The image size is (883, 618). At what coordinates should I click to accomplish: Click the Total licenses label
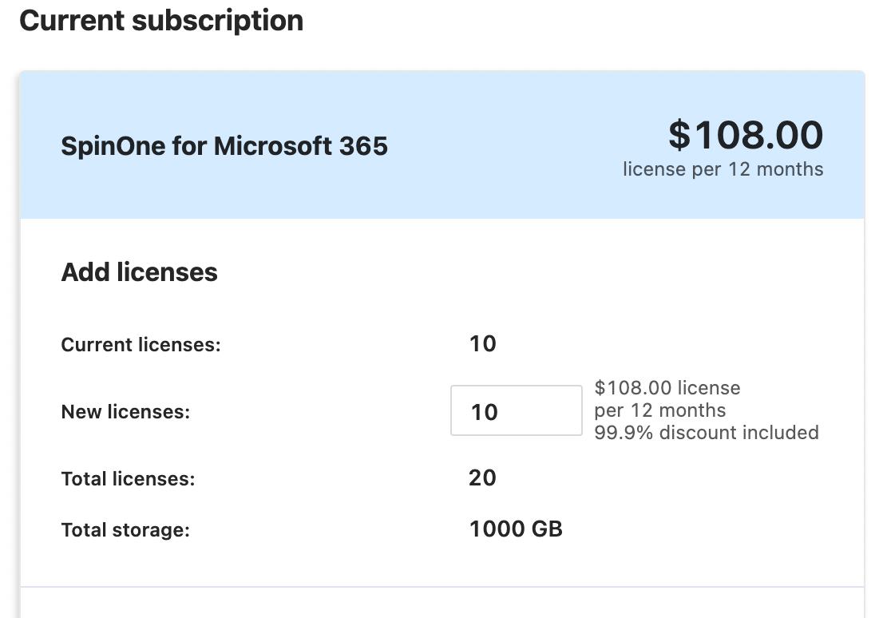(128, 479)
